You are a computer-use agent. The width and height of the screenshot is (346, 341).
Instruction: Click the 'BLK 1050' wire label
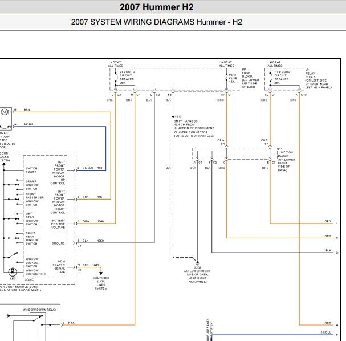(x=93, y=241)
